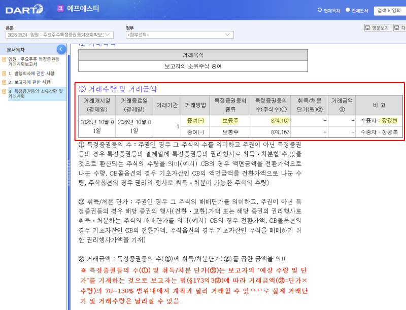
Task: Select the 전체문서 search scope radio
Action: point(348,10)
